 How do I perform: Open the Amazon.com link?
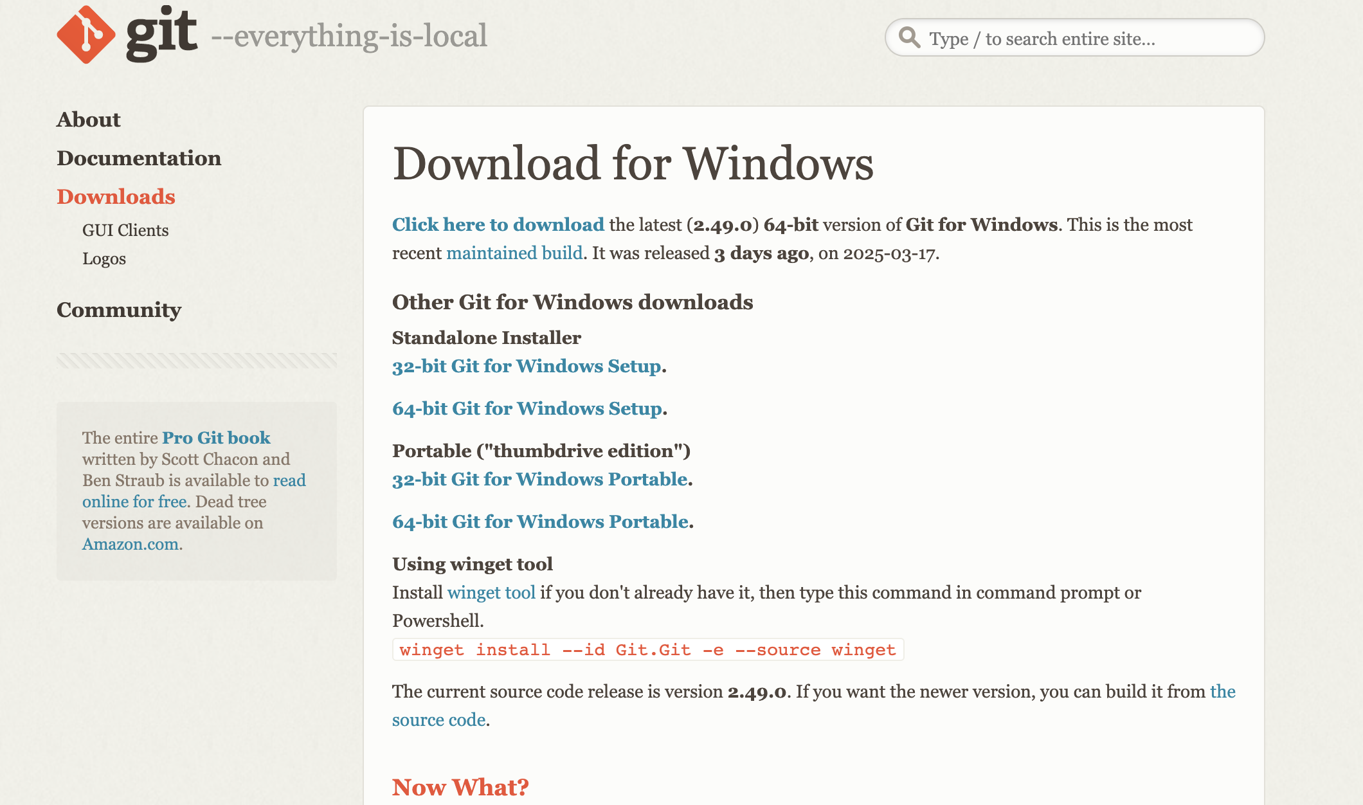[131, 544]
